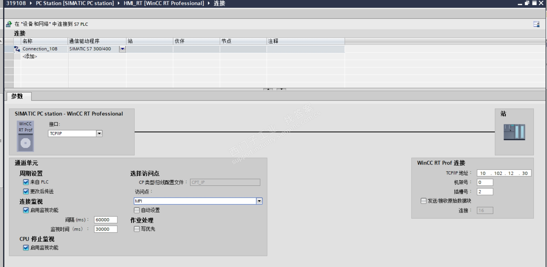Screen dimensions: 547x267
Task: Toggle the 来自 PLC checkbox
Action: point(26,182)
